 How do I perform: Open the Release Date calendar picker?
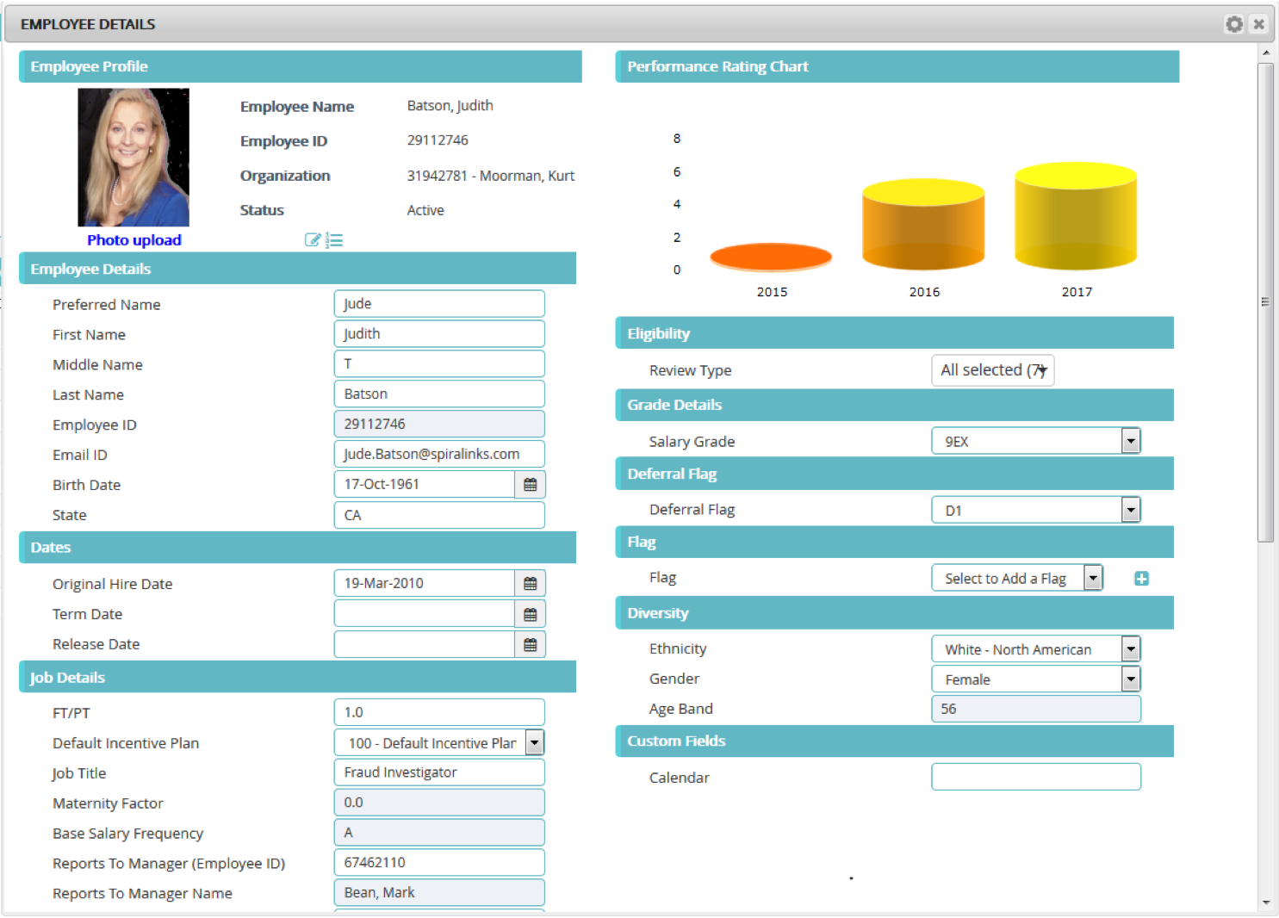pos(531,644)
